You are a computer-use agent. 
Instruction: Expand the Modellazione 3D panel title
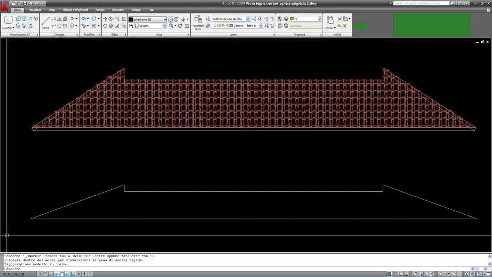point(20,35)
